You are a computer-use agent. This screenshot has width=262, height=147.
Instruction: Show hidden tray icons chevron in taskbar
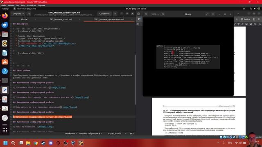[x=218, y=143]
